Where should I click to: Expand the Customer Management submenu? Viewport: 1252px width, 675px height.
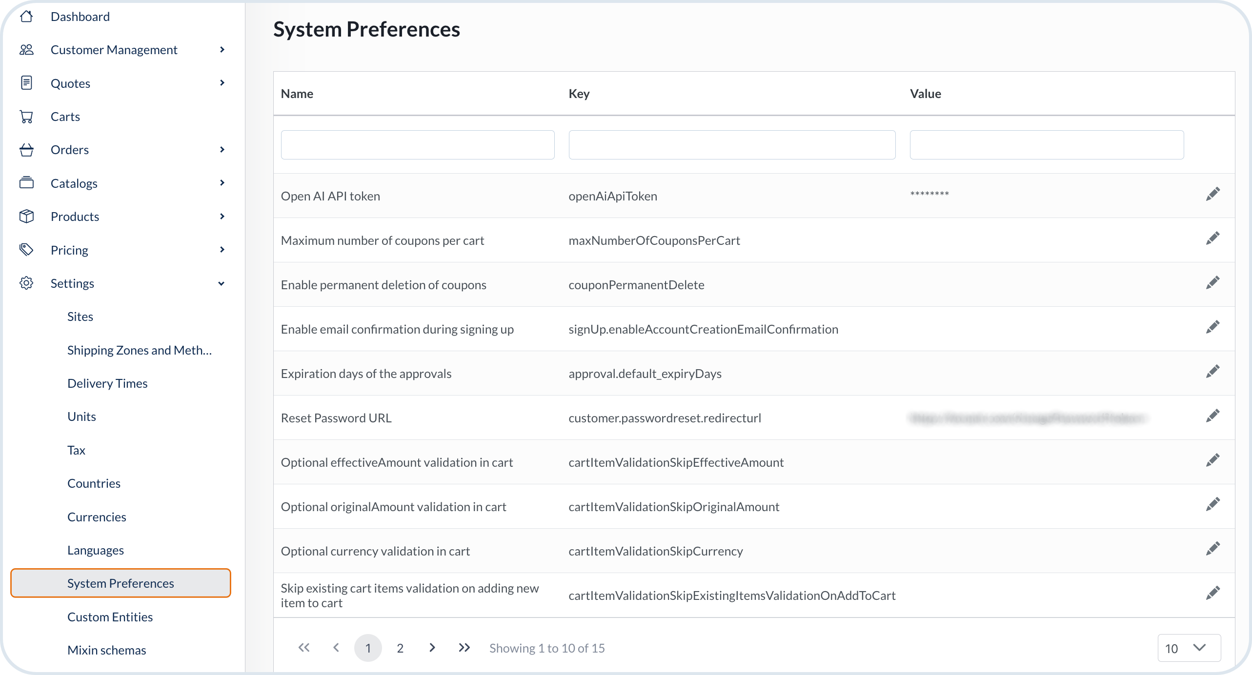[x=222, y=50]
